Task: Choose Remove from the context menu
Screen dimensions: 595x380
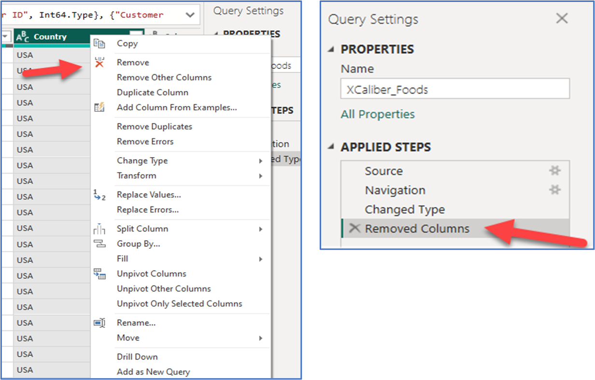Action: point(133,62)
